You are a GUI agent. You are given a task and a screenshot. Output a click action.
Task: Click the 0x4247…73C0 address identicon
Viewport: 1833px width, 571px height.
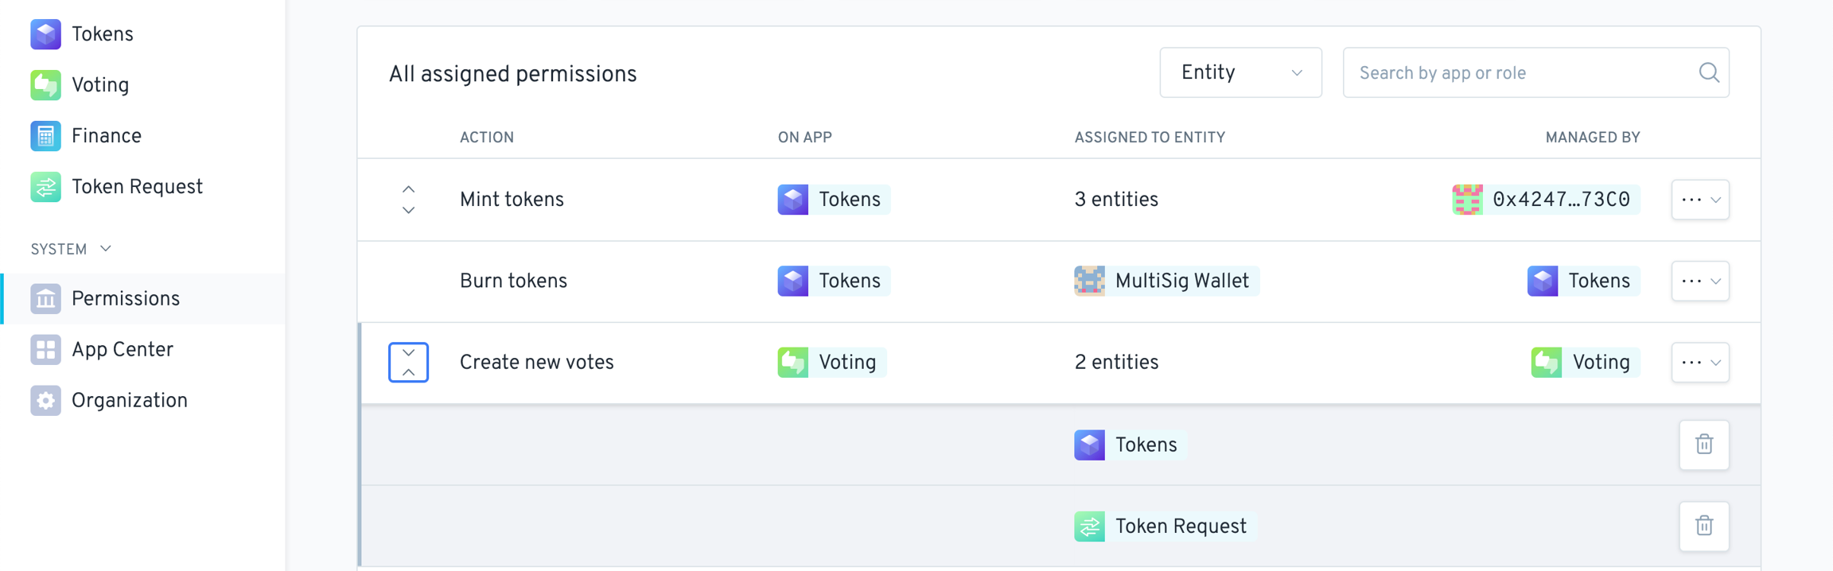1467,200
